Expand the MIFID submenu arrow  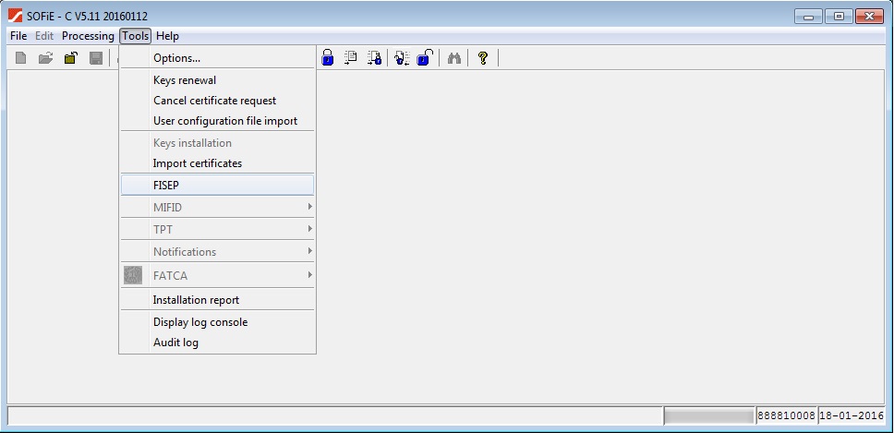tap(309, 207)
